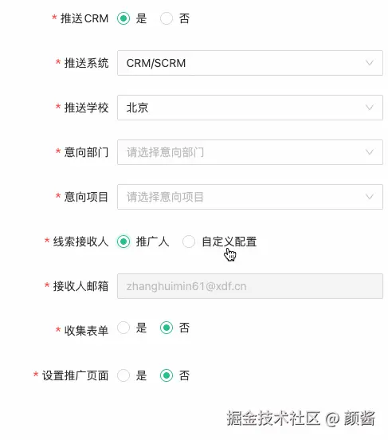Open the 推送学校 dropdown showing 北京
Viewport: 388px width, 440px height.
(250, 108)
